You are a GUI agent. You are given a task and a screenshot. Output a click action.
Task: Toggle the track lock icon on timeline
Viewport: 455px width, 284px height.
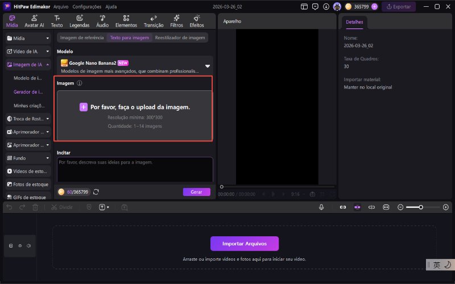click(11, 246)
